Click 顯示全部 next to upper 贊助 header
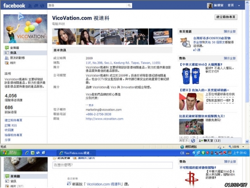The width and height of the screenshot is (250, 188). pyautogui.click(x=230, y=58)
